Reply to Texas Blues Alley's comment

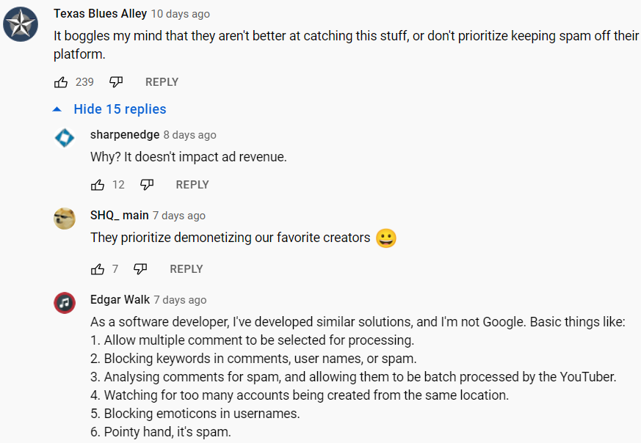[162, 82]
